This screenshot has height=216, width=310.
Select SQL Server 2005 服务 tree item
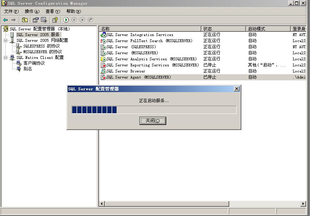click(x=38, y=35)
